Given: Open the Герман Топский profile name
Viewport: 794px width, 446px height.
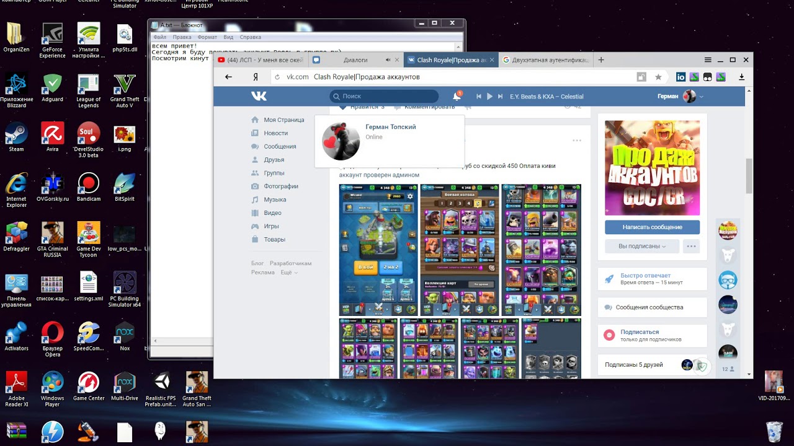Looking at the screenshot, I should coord(391,127).
